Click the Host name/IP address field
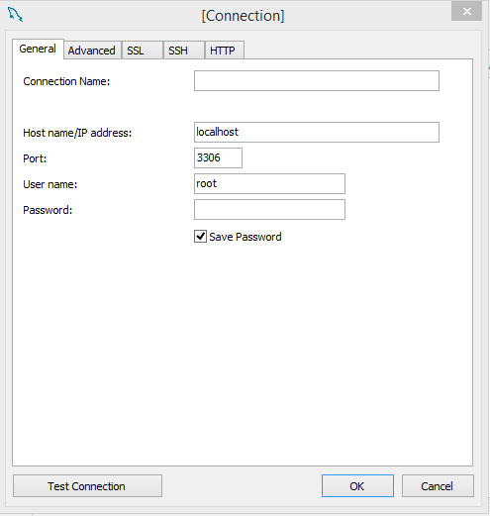490x516 pixels. click(x=317, y=132)
